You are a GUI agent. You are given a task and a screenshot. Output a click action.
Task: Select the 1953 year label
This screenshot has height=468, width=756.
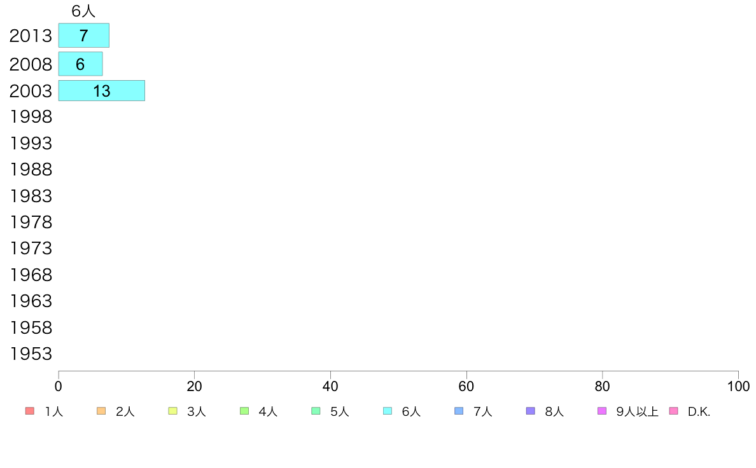pos(31,354)
